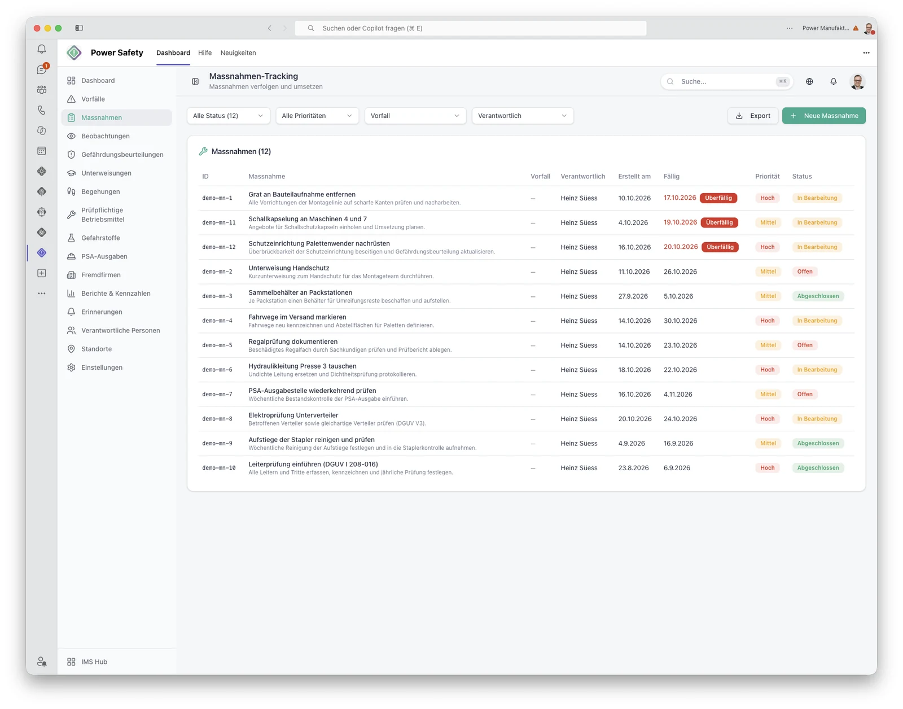The image size is (903, 709).
Task: Create a Neue Massnahme
Action: 824,116
